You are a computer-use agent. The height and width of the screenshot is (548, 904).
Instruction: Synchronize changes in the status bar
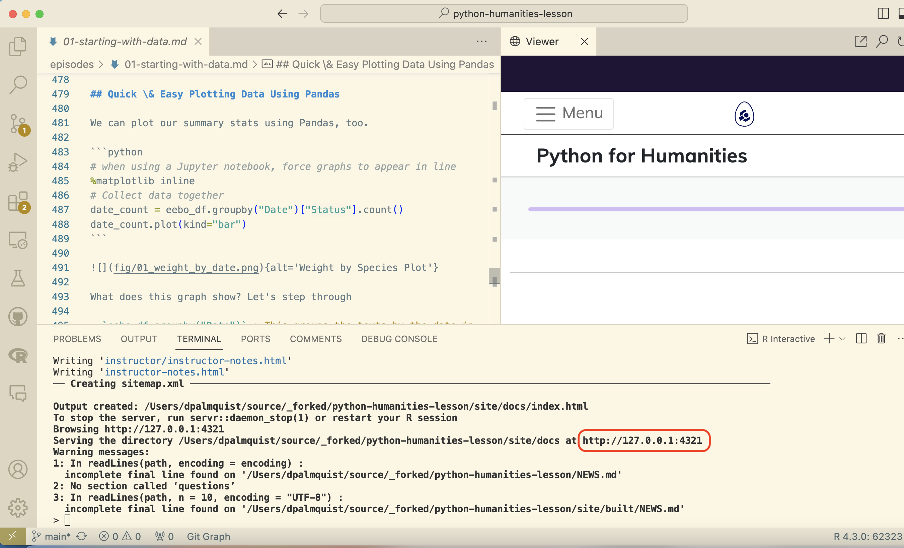(81, 536)
